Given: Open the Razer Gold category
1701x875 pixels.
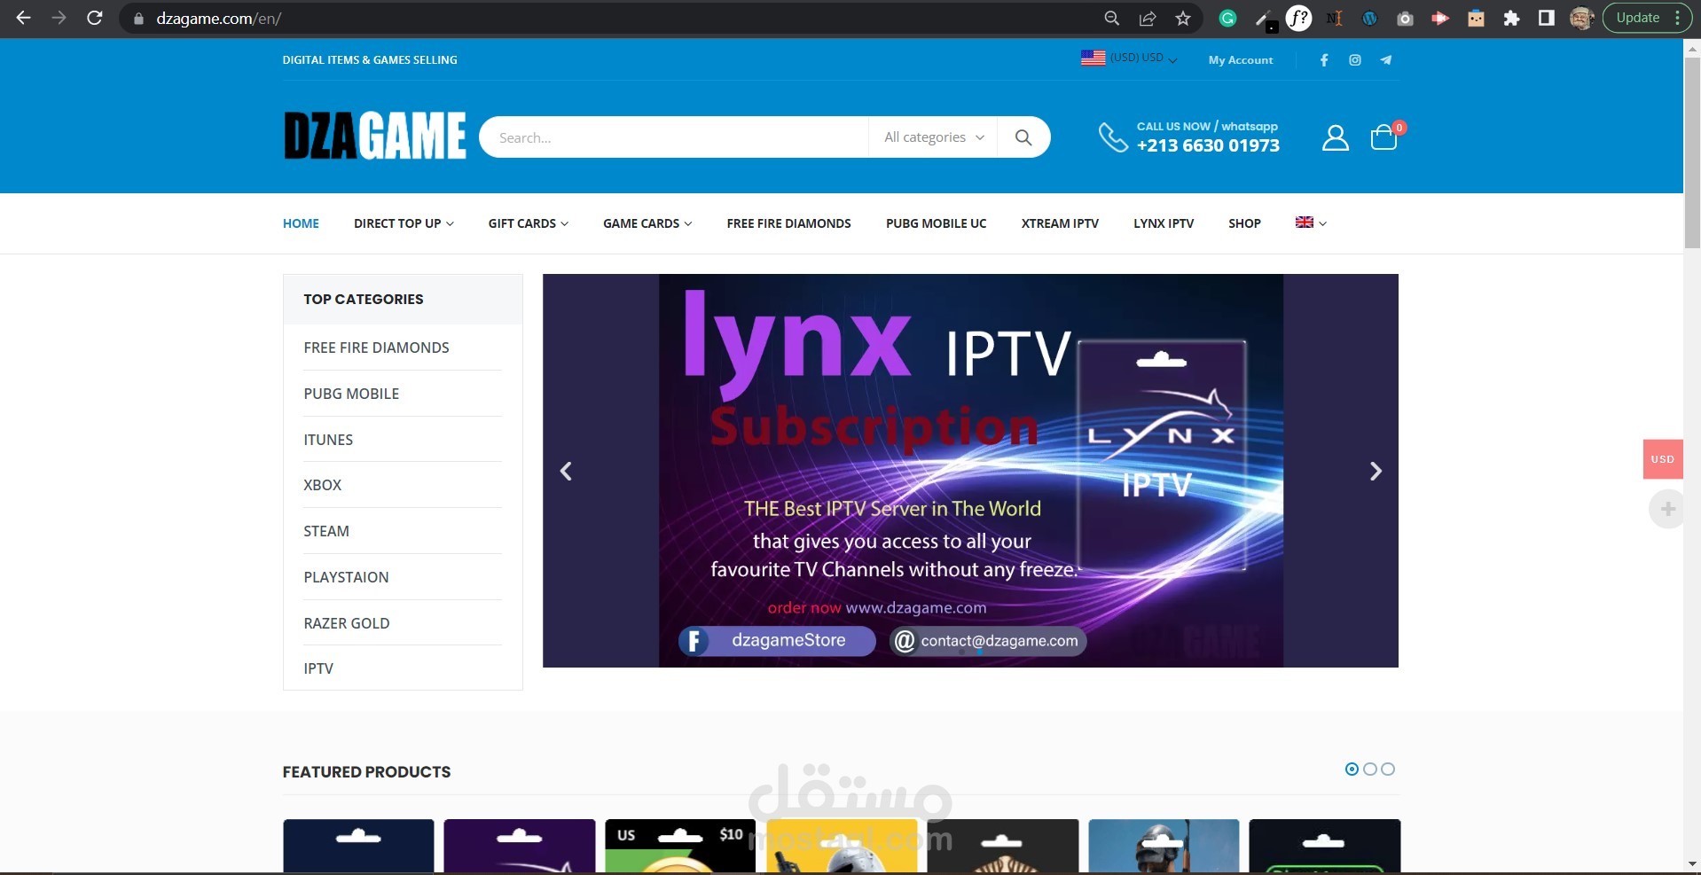Looking at the screenshot, I should [347, 623].
